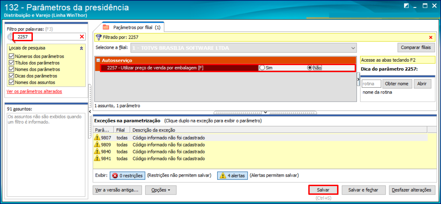
Task: Collapse the Autosserviço group
Action: point(98,60)
